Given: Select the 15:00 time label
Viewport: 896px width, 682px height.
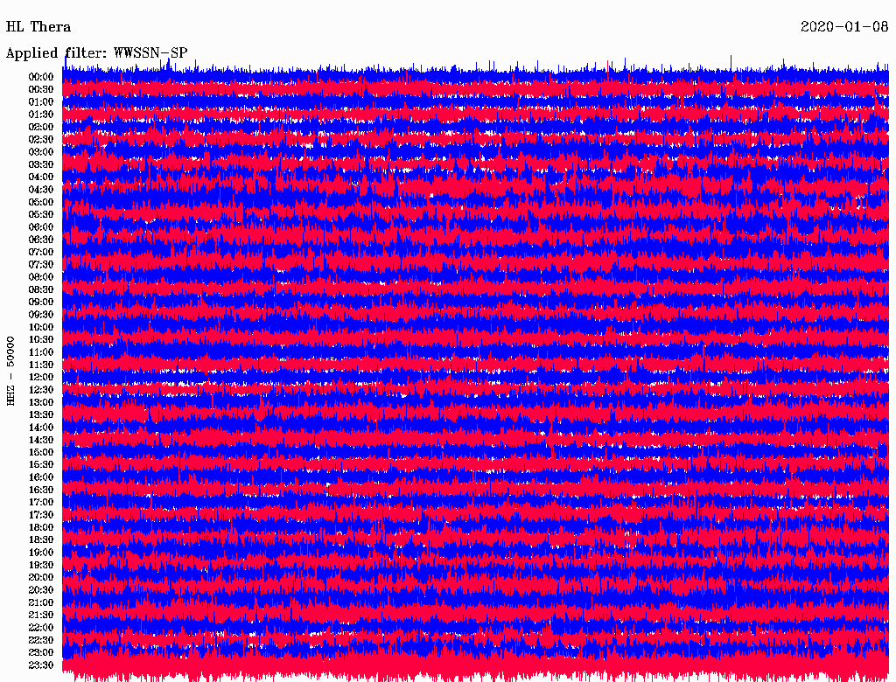Looking at the screenshot, I should pyautogui.click(x=40, y=452).
